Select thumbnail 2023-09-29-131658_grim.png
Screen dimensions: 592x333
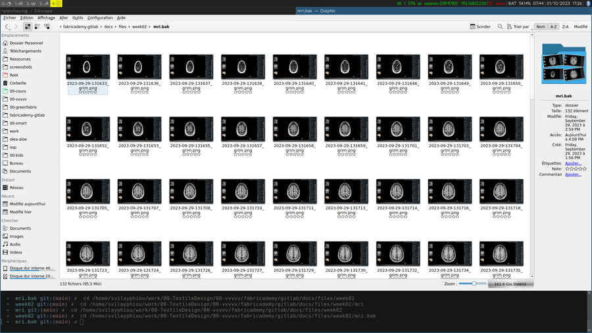[295, 129]
